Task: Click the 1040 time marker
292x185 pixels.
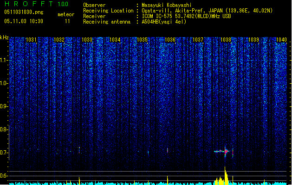Action: [281, 40]
